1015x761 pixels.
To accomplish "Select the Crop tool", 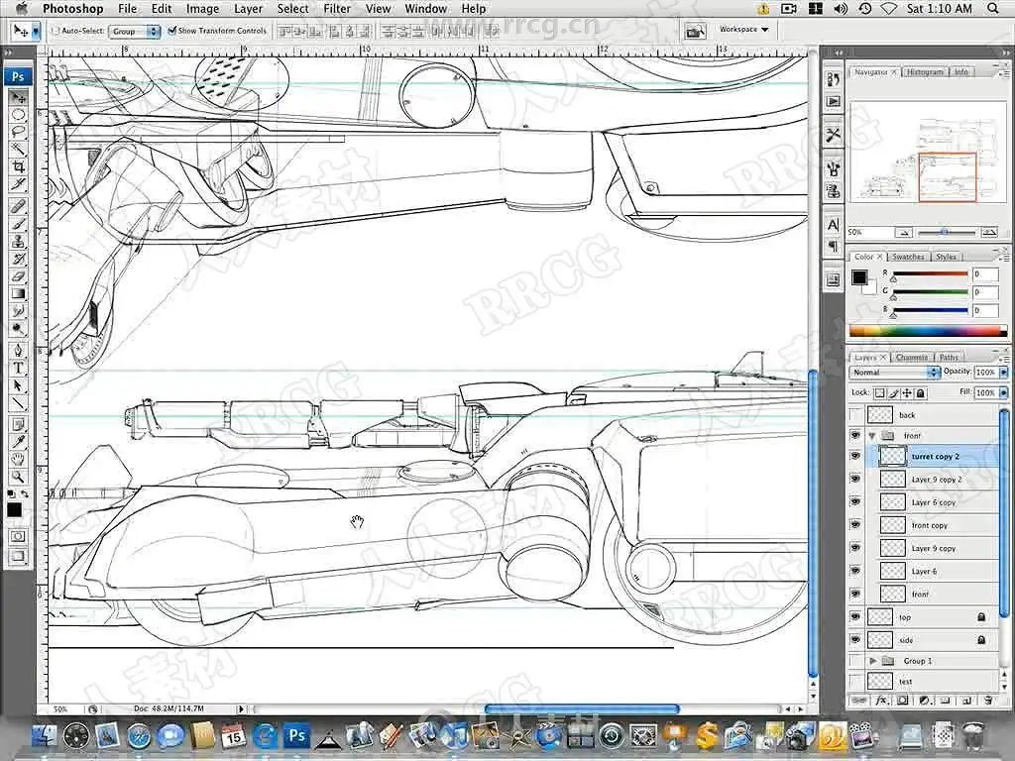I will [18, 167].
